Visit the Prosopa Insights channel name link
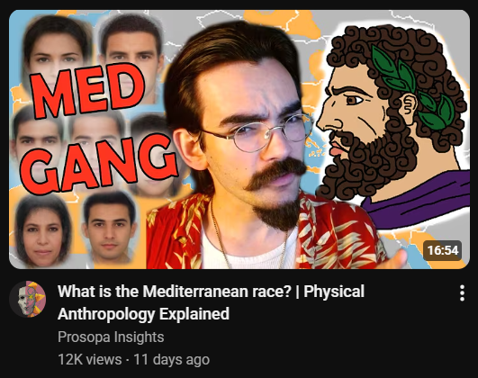This screenshot has height=378, width=478. coord(111,337)
